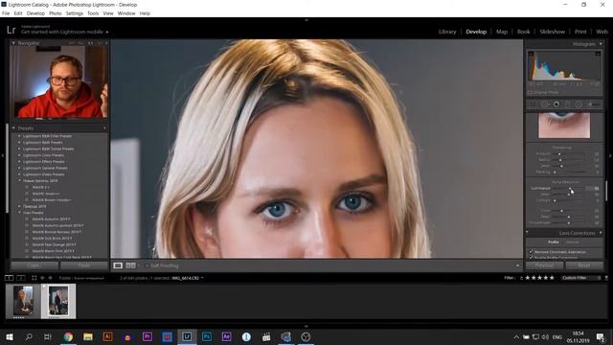Toggle filter switch at filmstrip right end

(x=606, y=278)
